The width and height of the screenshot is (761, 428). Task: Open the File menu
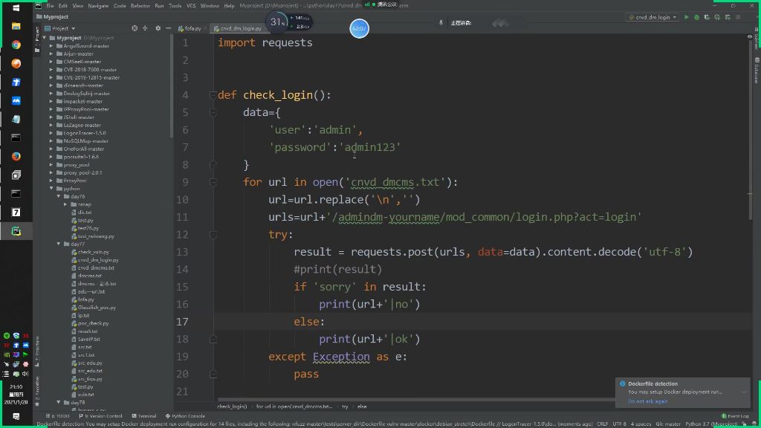pos(50,6)
